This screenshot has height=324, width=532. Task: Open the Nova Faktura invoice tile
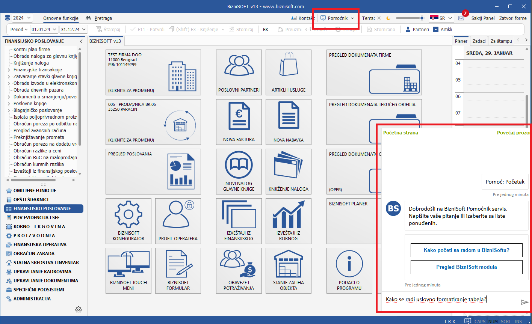239,122
